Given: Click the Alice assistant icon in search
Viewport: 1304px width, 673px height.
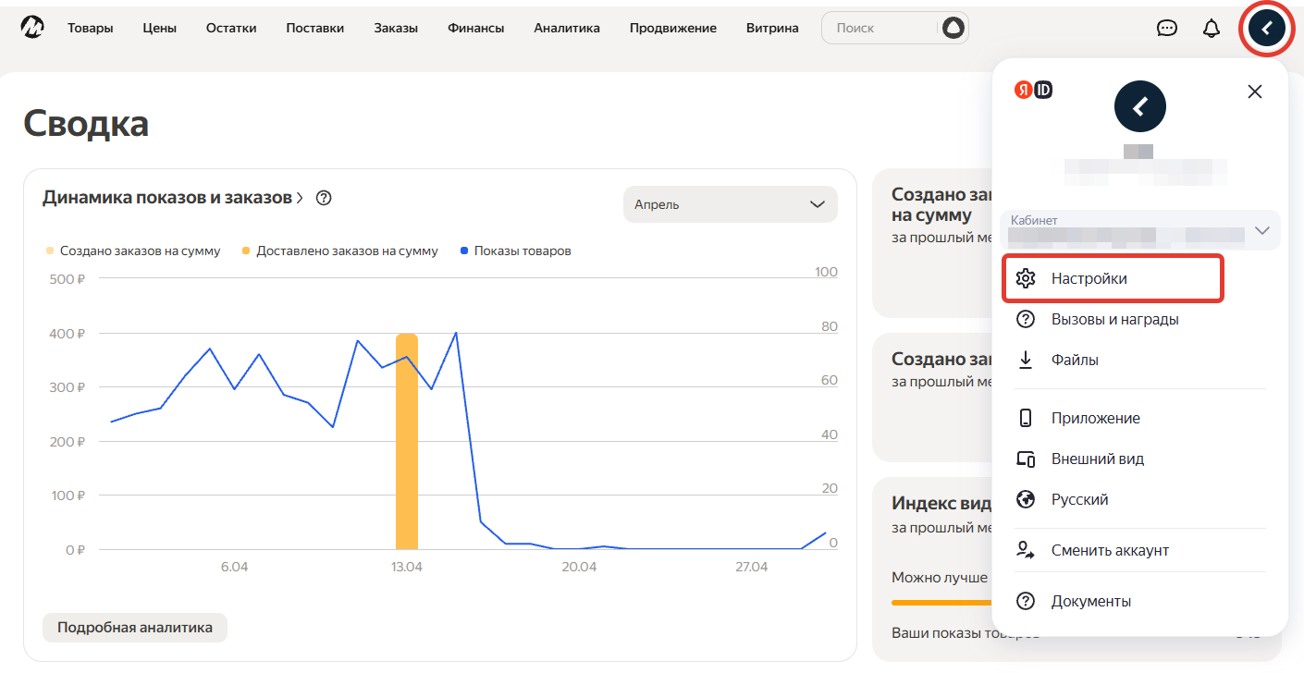Looking at the screenshot, I should pyautogui.click(x=953, y=28).
